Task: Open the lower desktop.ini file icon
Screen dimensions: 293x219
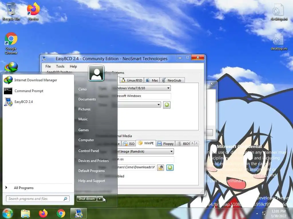Action: (x=279, y=41)
